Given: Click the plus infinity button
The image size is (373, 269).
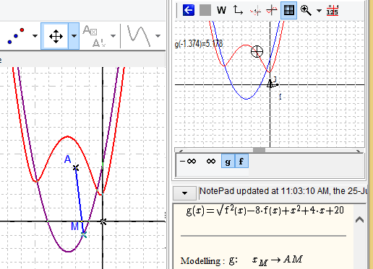Looking at the screenshot, I should click(211, 161).
